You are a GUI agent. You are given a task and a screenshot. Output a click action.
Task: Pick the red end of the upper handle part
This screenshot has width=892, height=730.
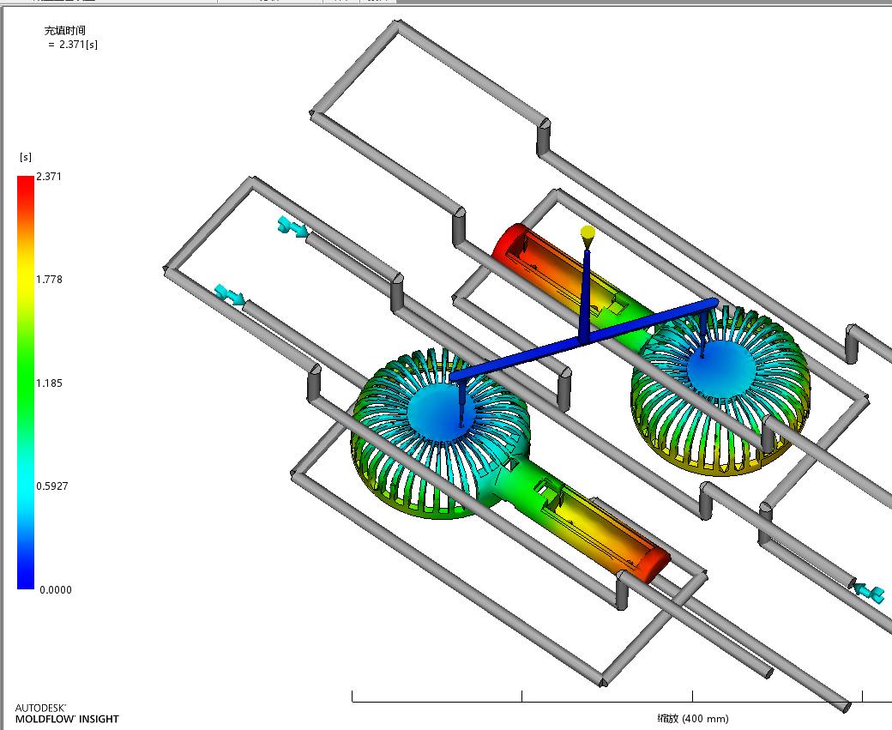(x=508, y=244)
